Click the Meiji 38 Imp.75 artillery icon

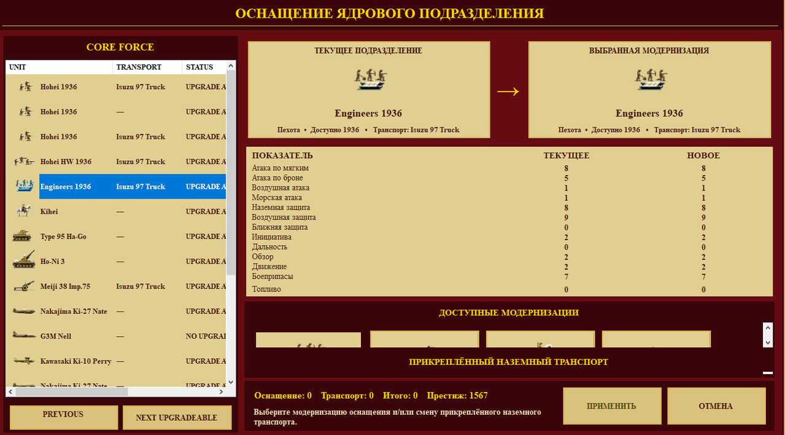point(25,286)
